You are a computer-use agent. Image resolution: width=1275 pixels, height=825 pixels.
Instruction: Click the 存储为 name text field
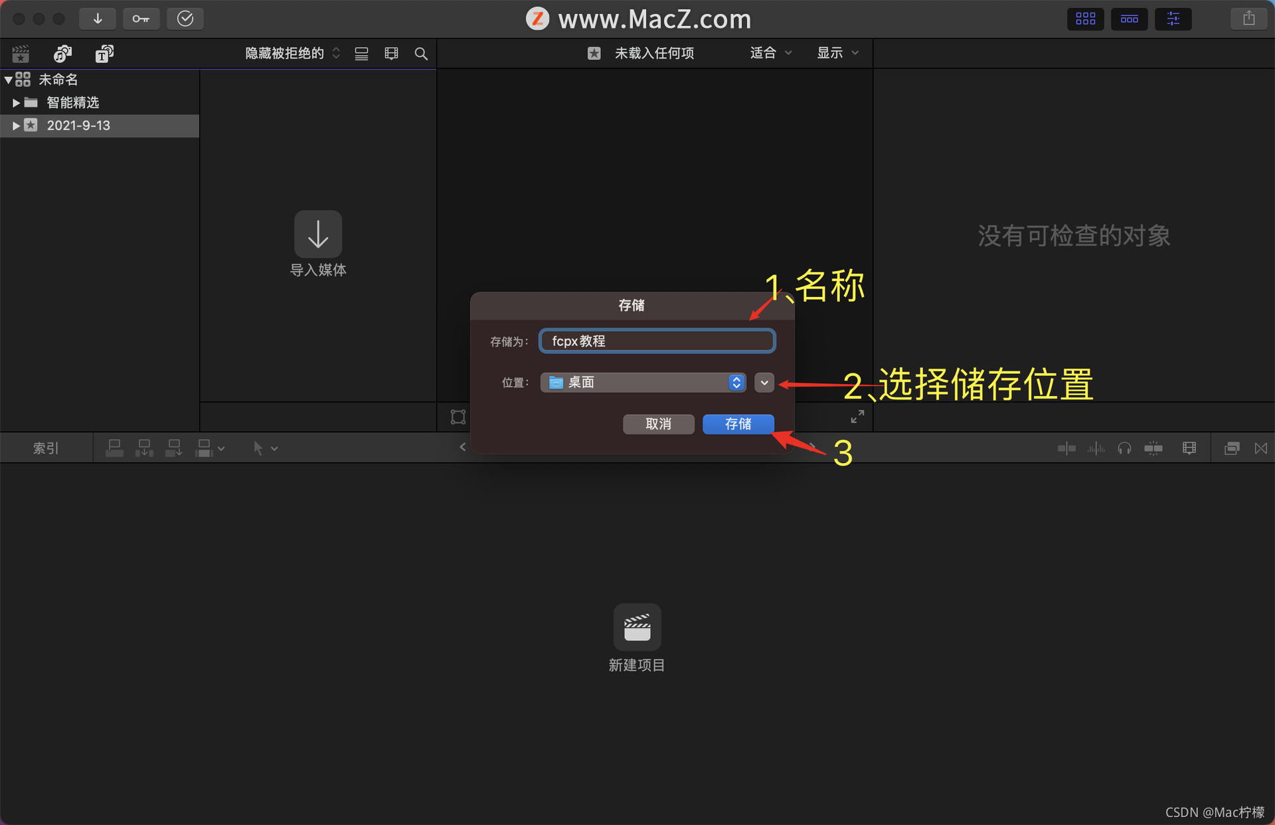[x=657, y=341]
